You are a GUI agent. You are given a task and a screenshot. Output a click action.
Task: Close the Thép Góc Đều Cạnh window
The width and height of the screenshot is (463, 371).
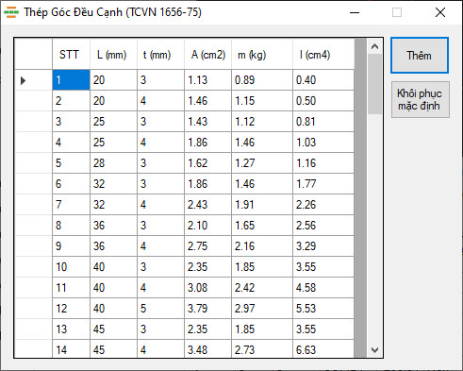(x=440, y=12)
